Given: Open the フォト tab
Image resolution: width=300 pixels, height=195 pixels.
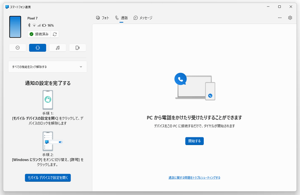Looking at the screenshot, I should [102, 18].
